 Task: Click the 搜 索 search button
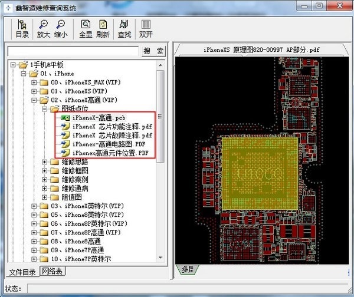[153, 51]
